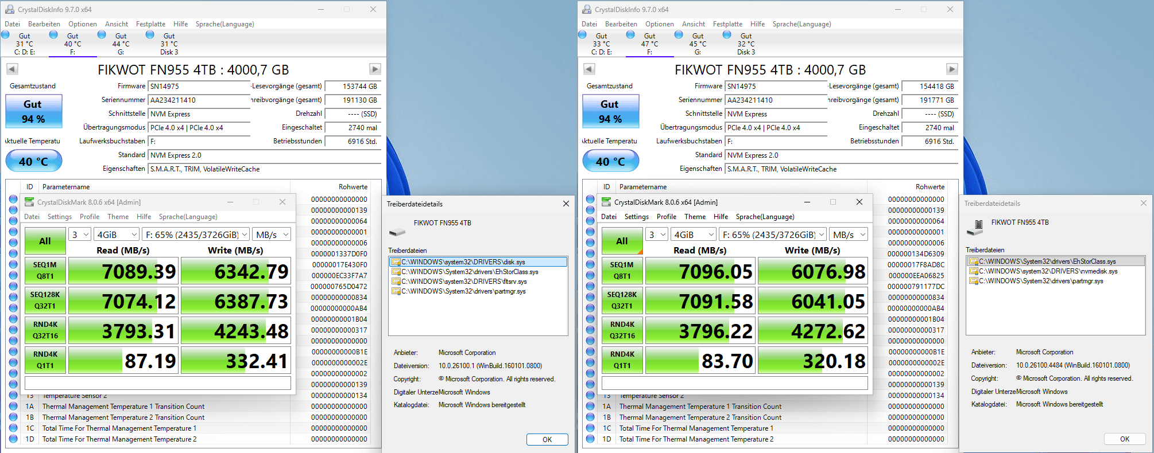Open 4GiB size dropdown in right CrystalDiskMark
Image resolution: width=1154 pixels, height=453 pixels.
click(x=694, y=235)
